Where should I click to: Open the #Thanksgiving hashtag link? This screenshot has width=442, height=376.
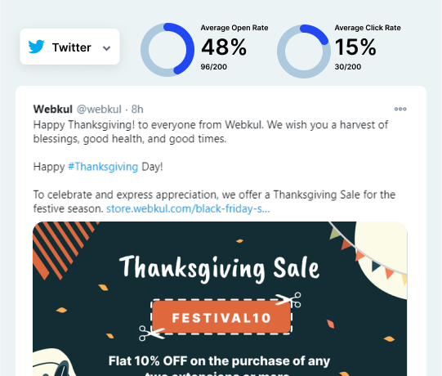pyautogui.click(x=103, y=167)
